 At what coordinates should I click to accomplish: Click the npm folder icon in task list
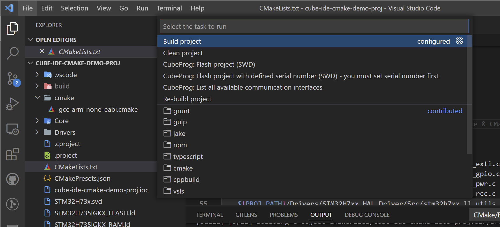tap(167, 145)
